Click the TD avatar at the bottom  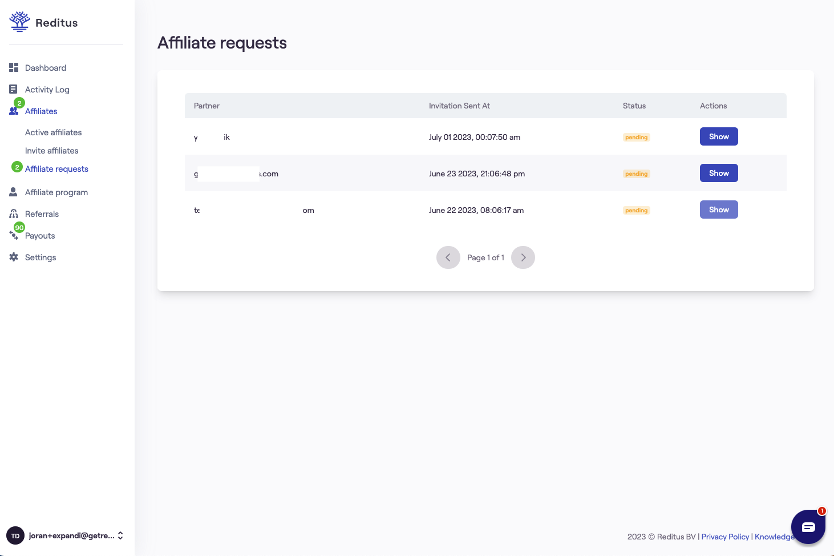pyautogui.click(x=15, y=535)
